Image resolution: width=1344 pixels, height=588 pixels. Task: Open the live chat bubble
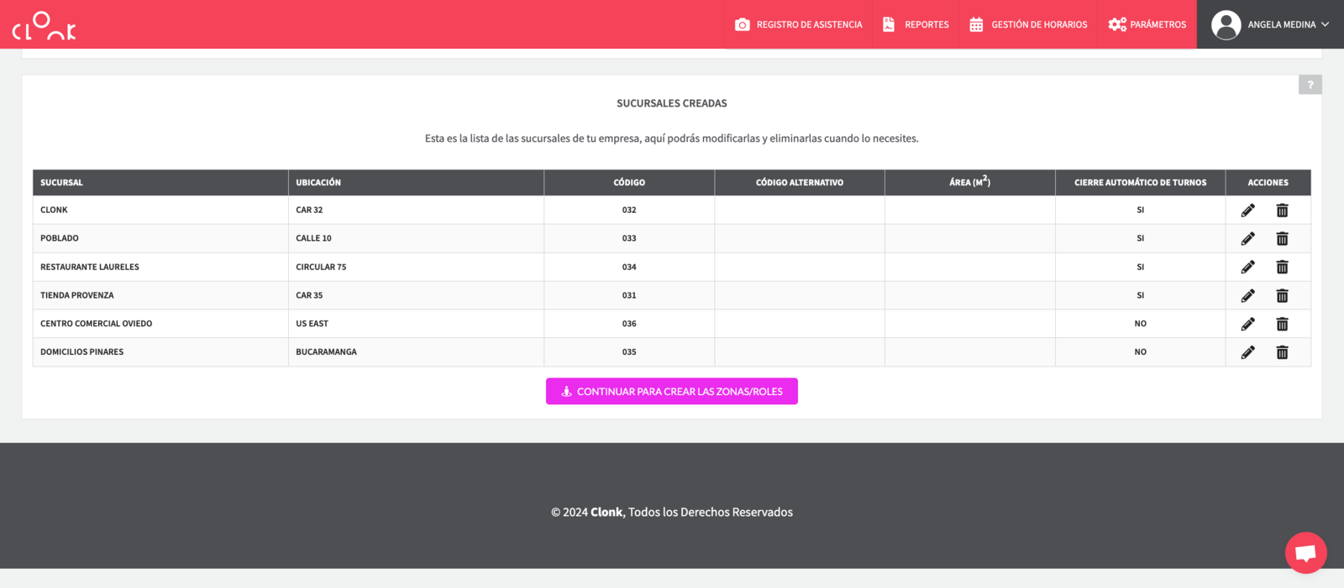tap(1305, 553)
